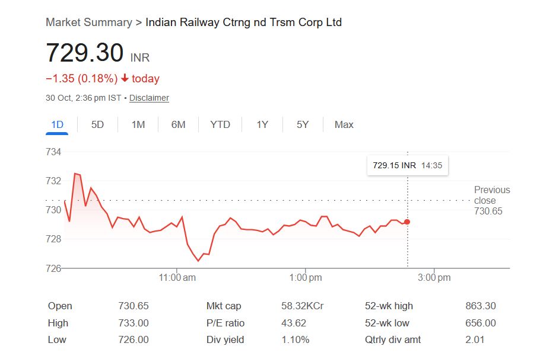
Task: Select the YTD tab
Action: [220, 124]
